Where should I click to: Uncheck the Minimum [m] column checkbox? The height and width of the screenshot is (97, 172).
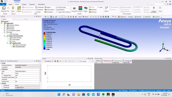(102, 61)
